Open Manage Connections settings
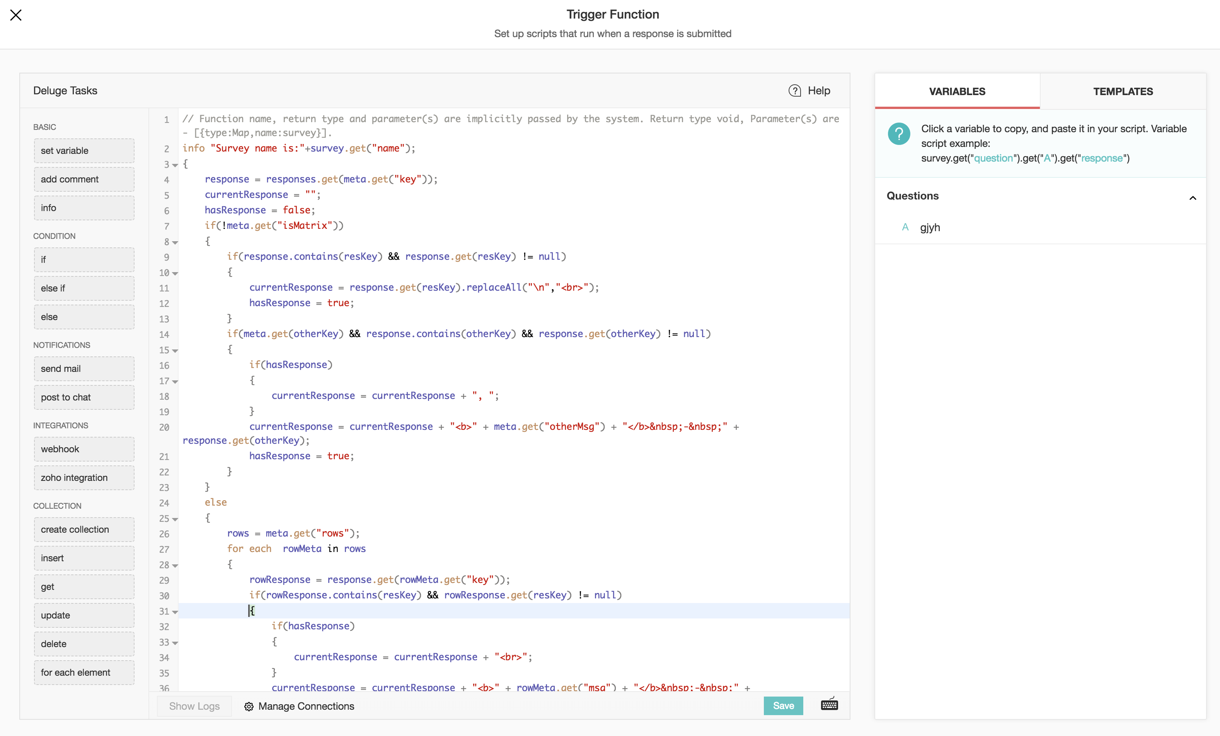The width and height of the screenshot is (1220, 736). point(299,705)
